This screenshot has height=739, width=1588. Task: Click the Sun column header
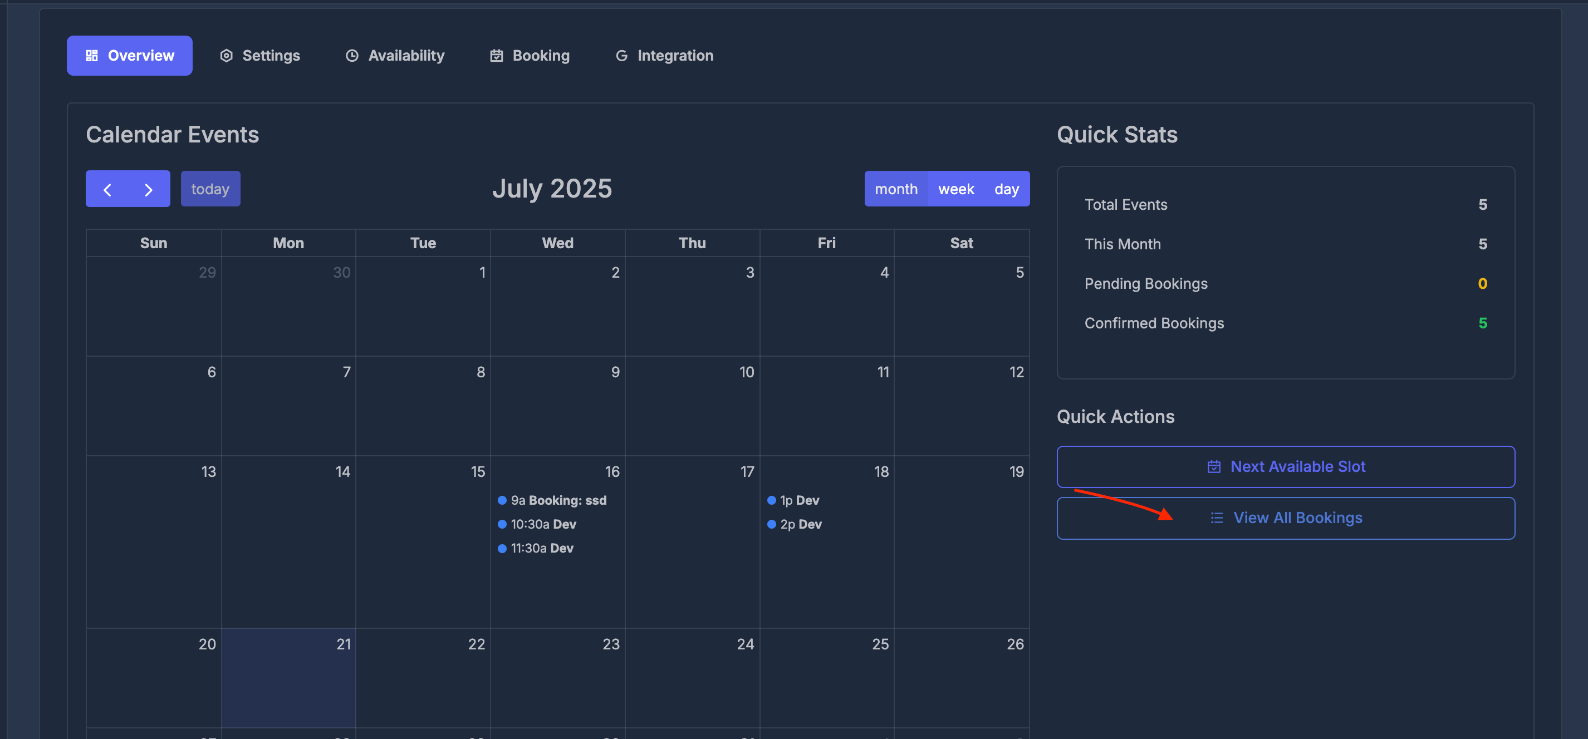point(154,243)
